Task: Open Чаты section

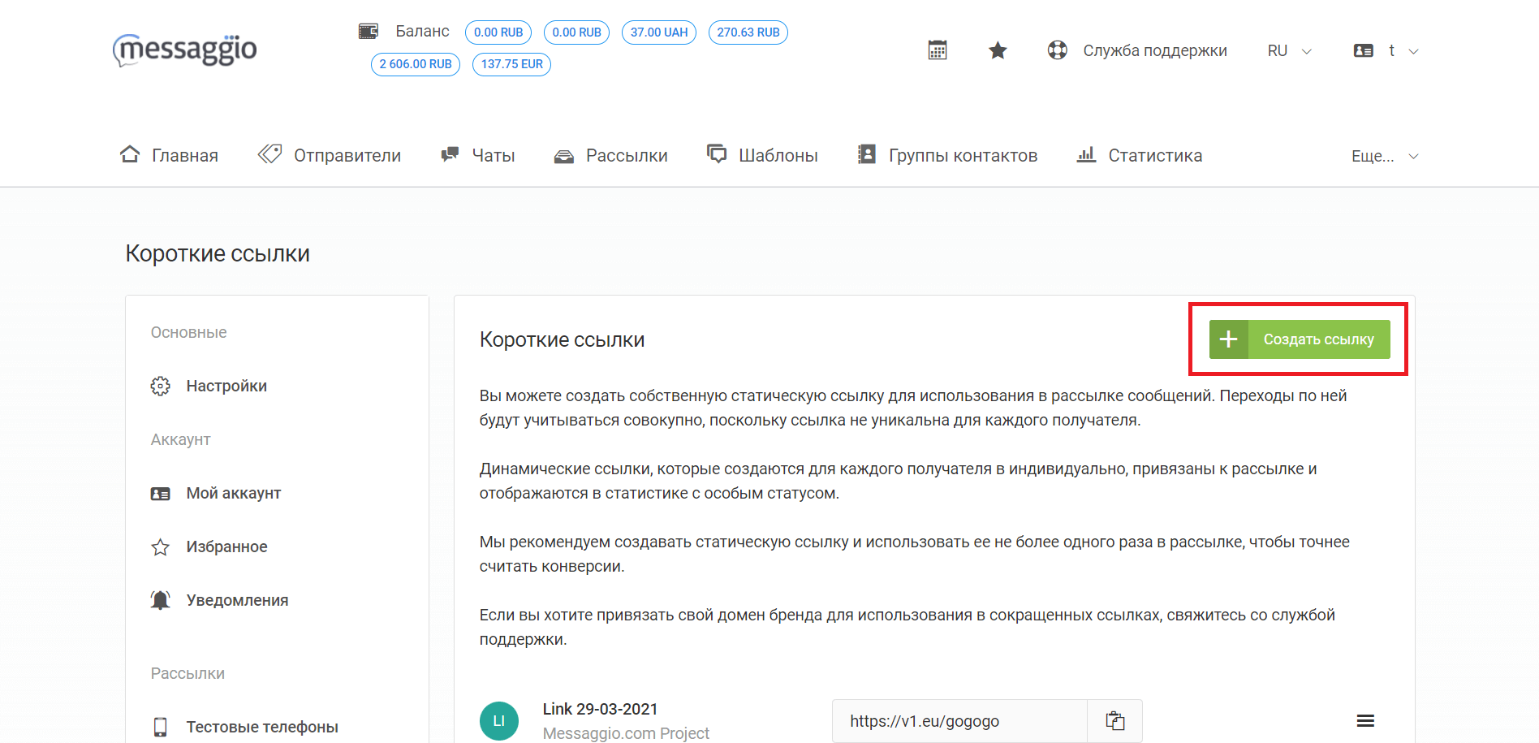Action: click(x=494, y=155)
